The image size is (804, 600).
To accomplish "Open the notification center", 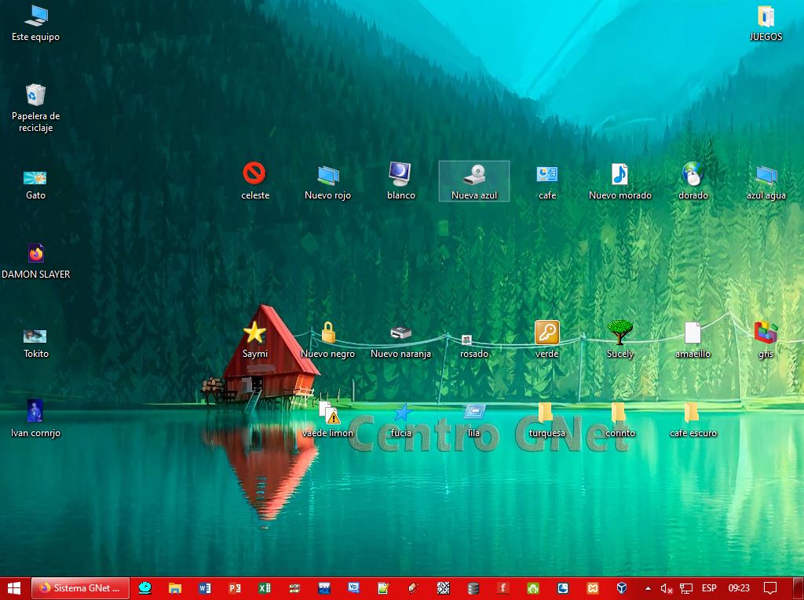I will (x=770, y=587).
